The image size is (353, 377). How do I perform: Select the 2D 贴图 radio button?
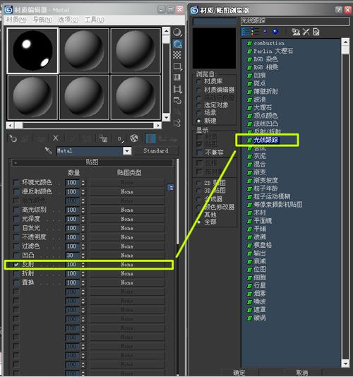(x=198, y=184)
